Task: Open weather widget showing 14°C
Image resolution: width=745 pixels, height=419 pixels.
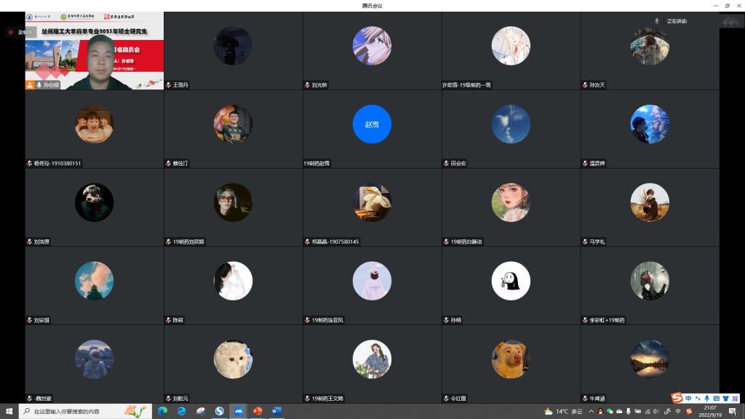Action: [562, 412]
